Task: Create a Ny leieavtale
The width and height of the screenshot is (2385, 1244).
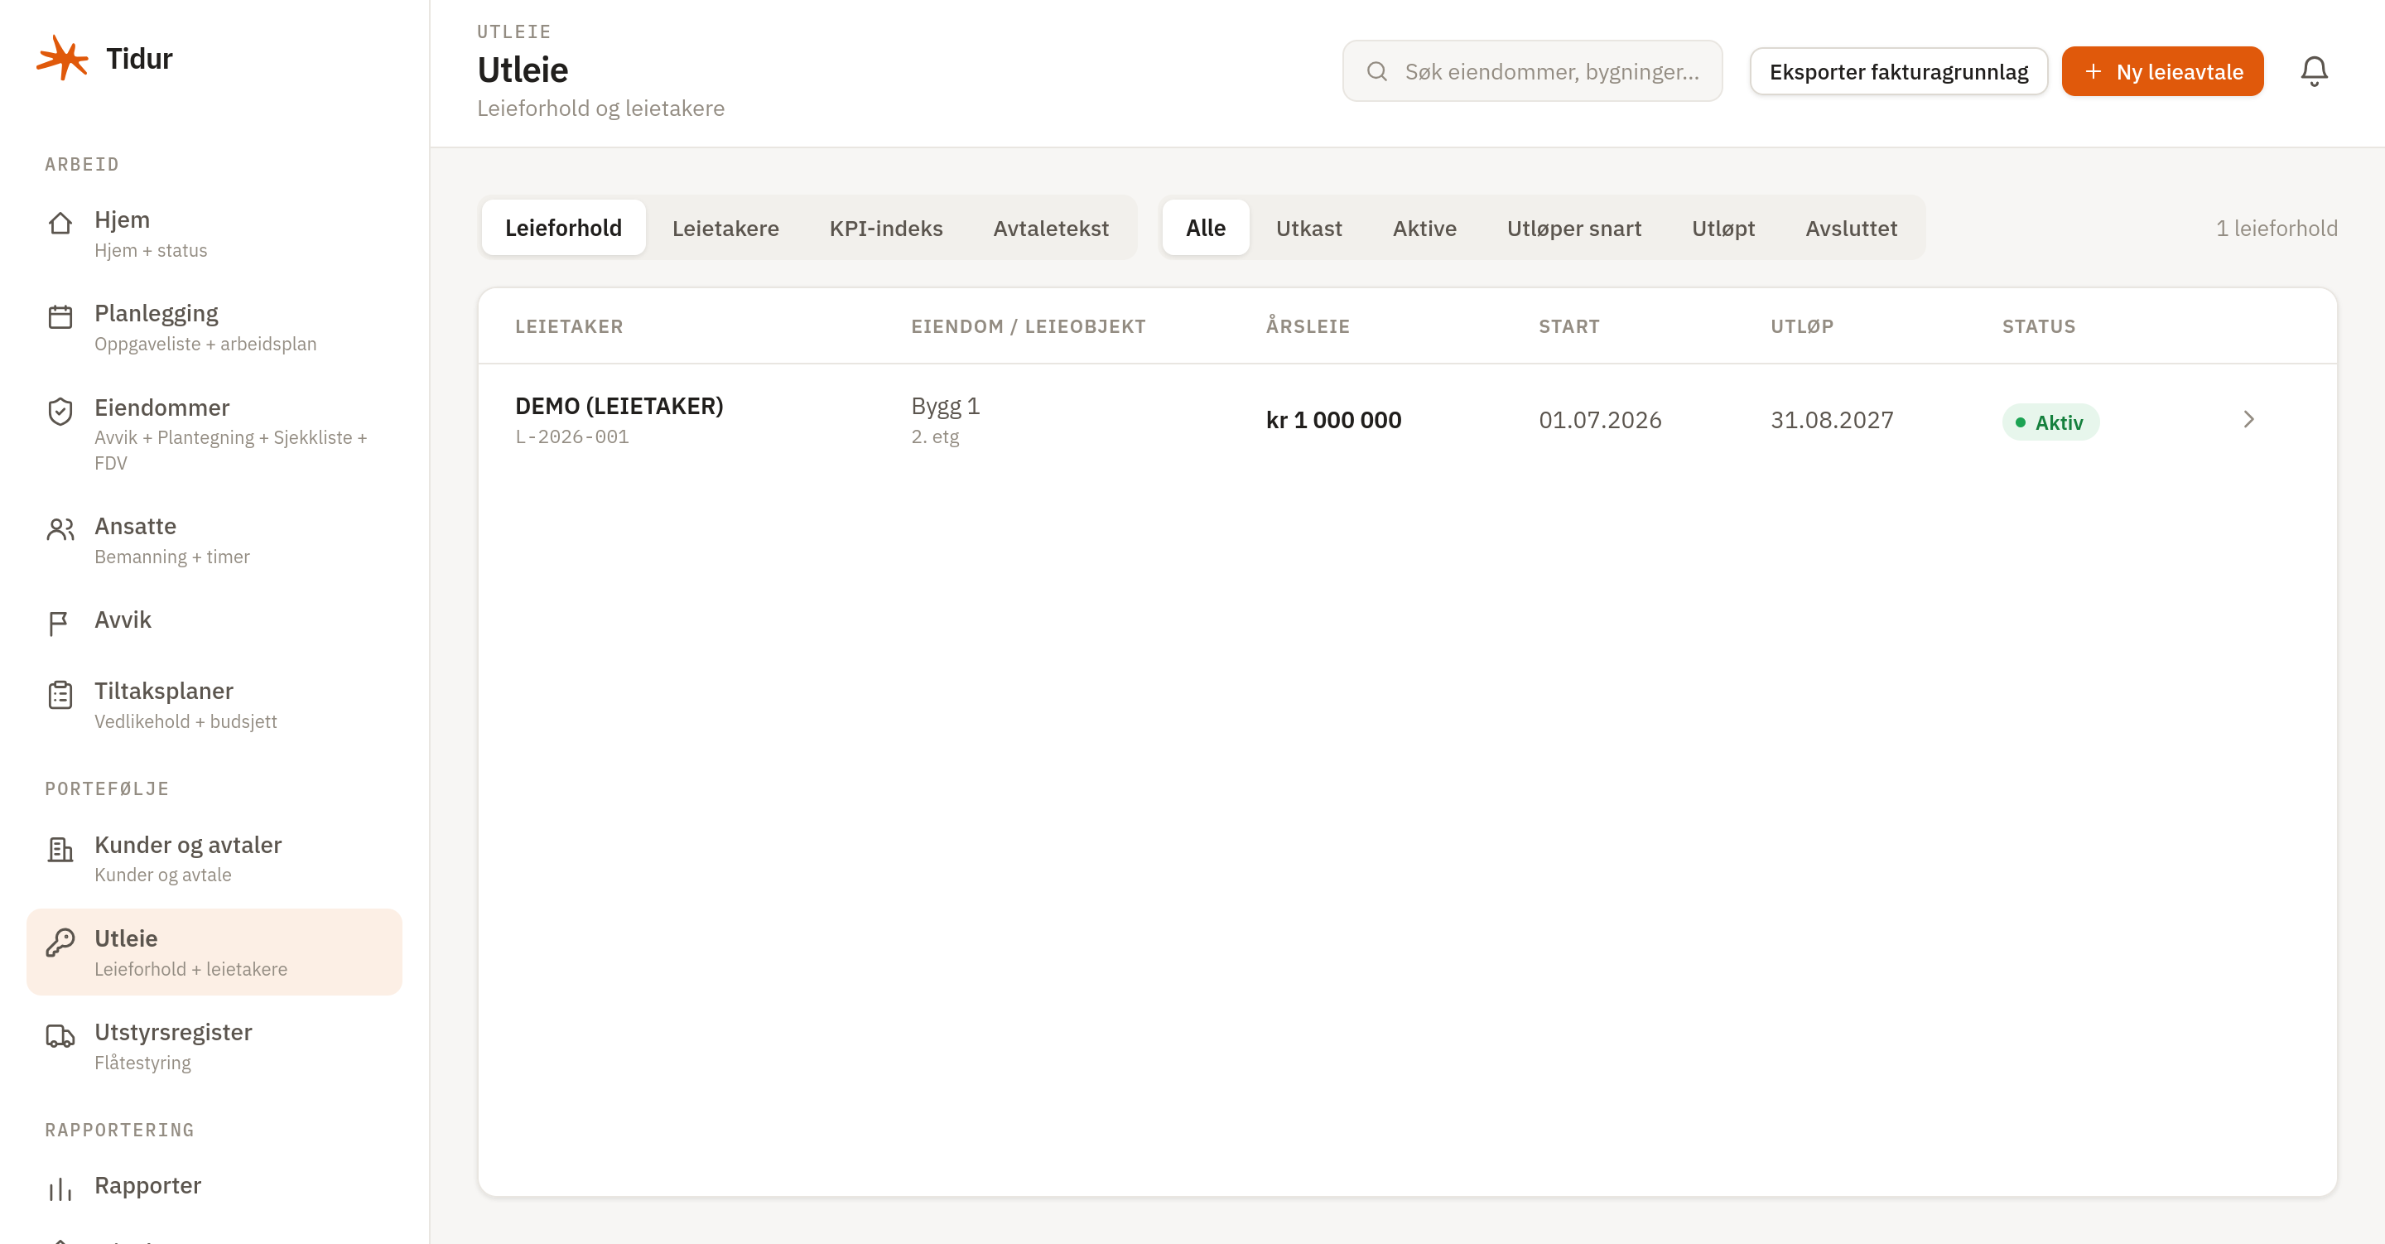Action: point(2162,71)
